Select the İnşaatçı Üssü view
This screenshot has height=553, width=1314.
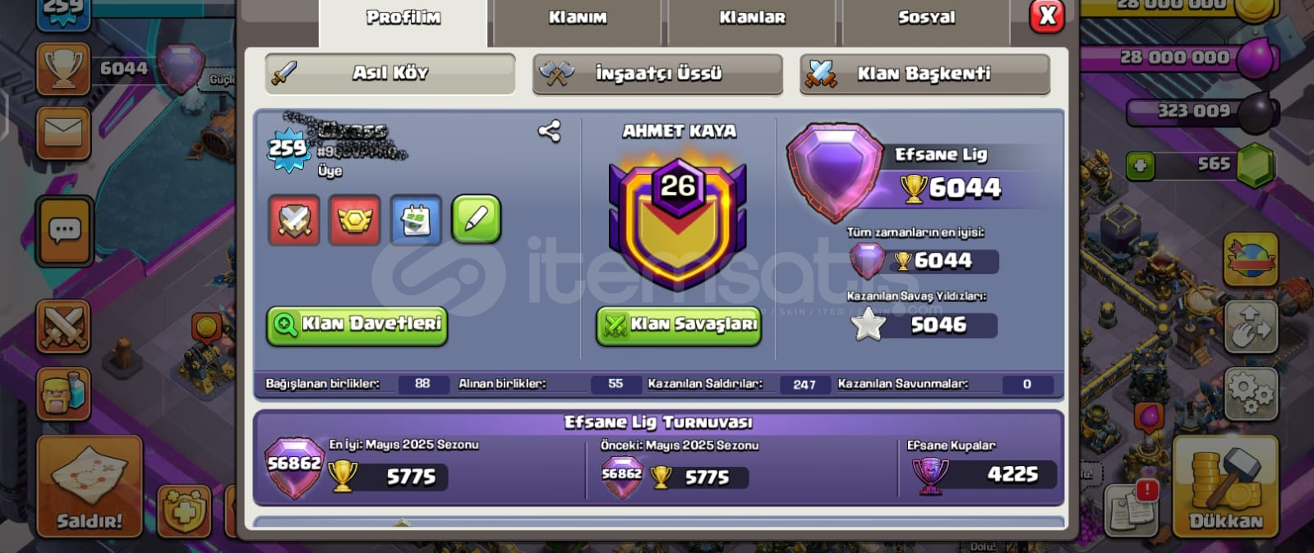click(x=657, y=74)
